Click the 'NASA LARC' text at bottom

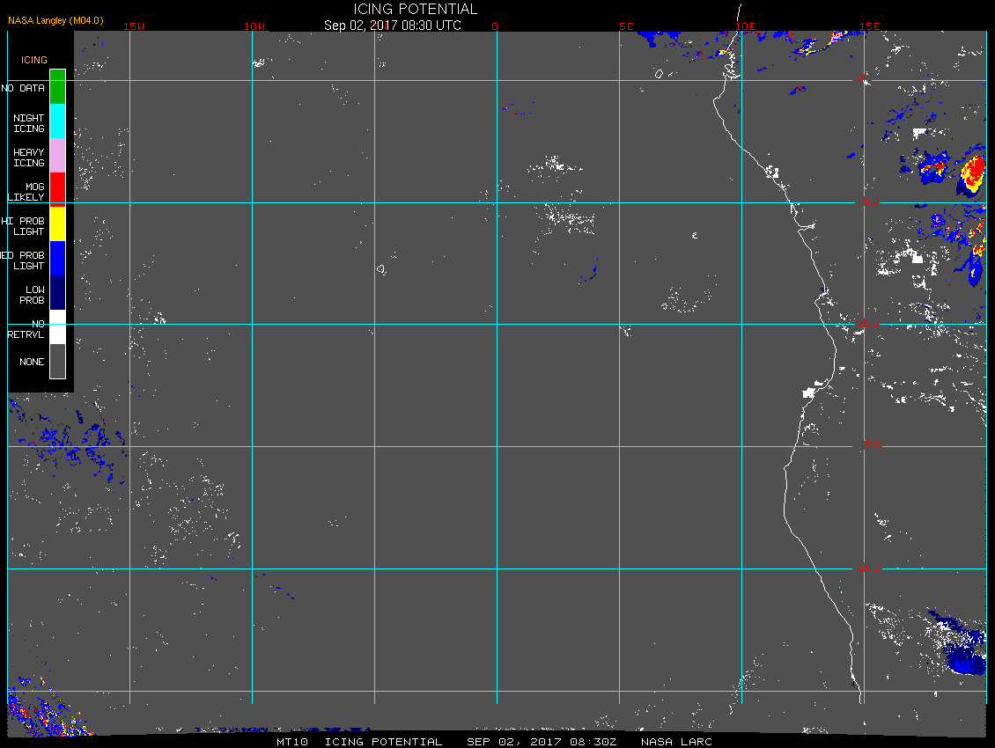pos(676,742)
